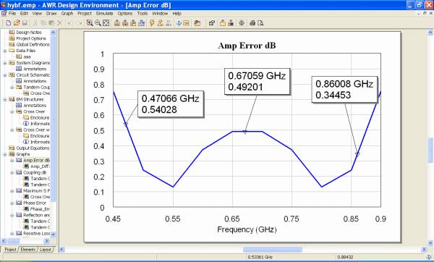Click the lightning bolt Analyze icon
This screenshot has height=262, width=434.
[152, 23]
